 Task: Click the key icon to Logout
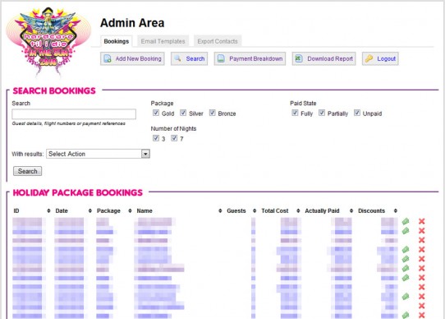[369, 58]
